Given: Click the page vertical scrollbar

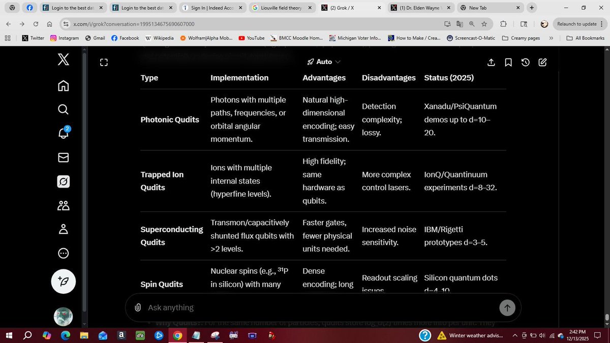Looking at the screenshot, I should coord(606,187).
